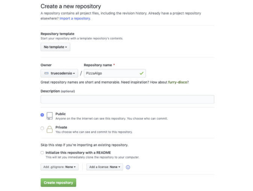
Task: Click the Create repository button
Action: tap(58, 183)
